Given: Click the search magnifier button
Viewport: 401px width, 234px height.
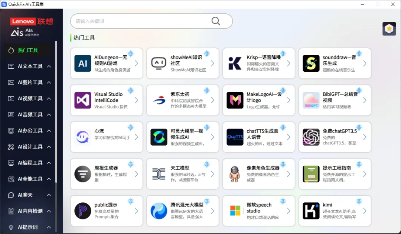Looking at the screenshot, I should click(x=216, y=21).
